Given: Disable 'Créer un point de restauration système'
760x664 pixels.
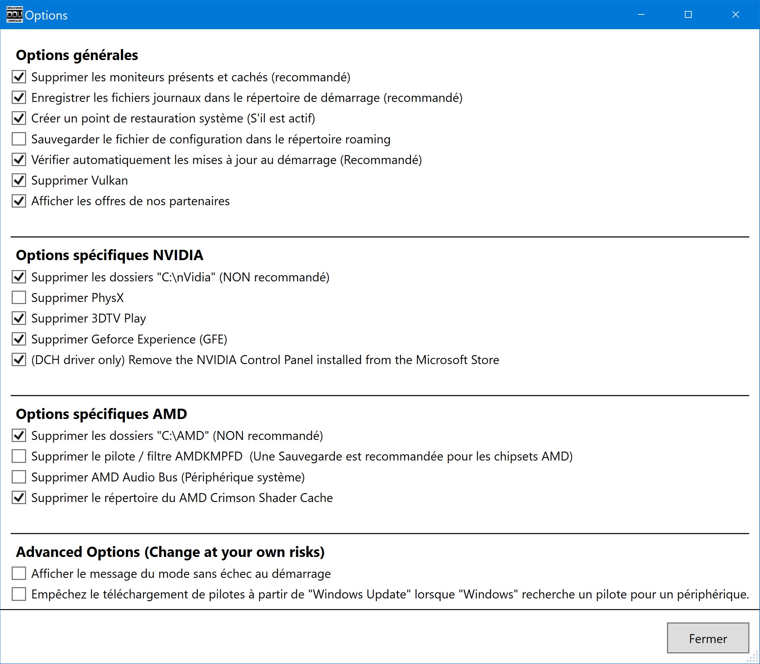Looking at the screenshot, I should tap(19, 119).
